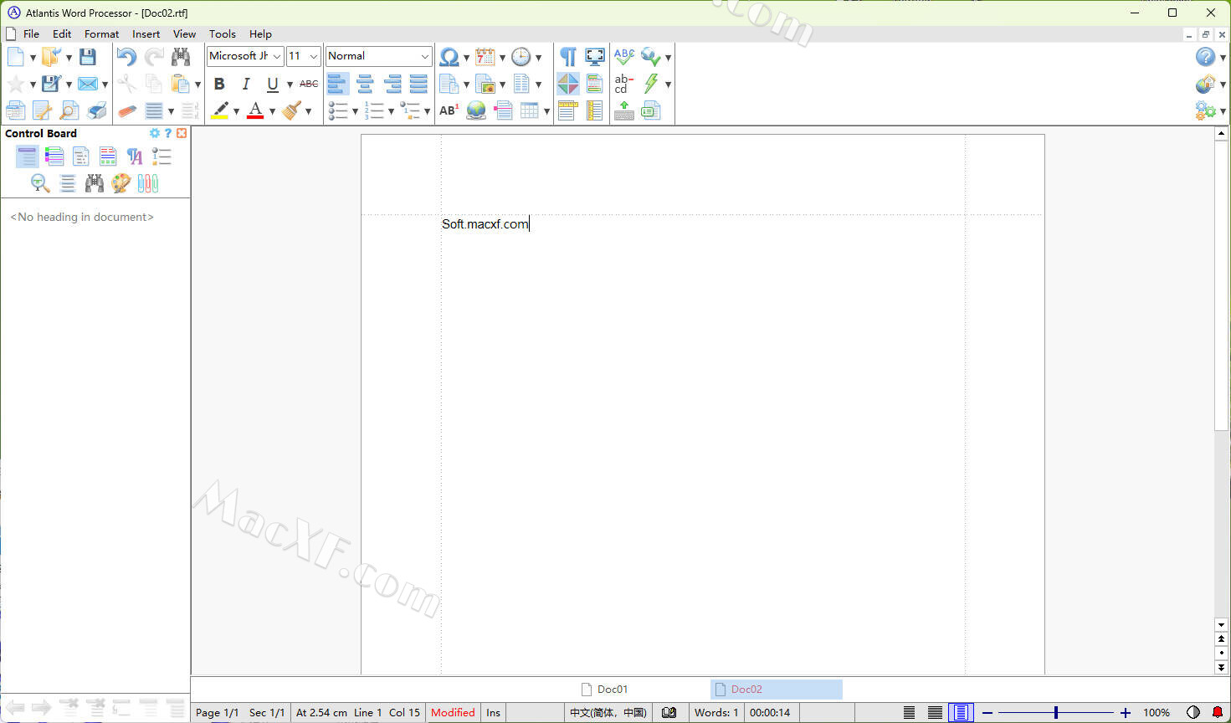The image size is (1231, 723).
Task: Insert time with the clock icon
Action: pyautogui.click(x=521, y=57)
